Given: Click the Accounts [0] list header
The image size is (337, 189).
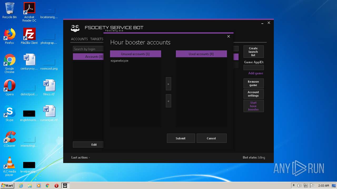Looking at the screenshot, I should [x=88, y=56].
